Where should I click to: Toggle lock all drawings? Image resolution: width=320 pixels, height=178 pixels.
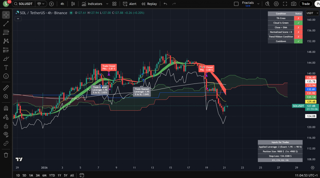(6, 126)
